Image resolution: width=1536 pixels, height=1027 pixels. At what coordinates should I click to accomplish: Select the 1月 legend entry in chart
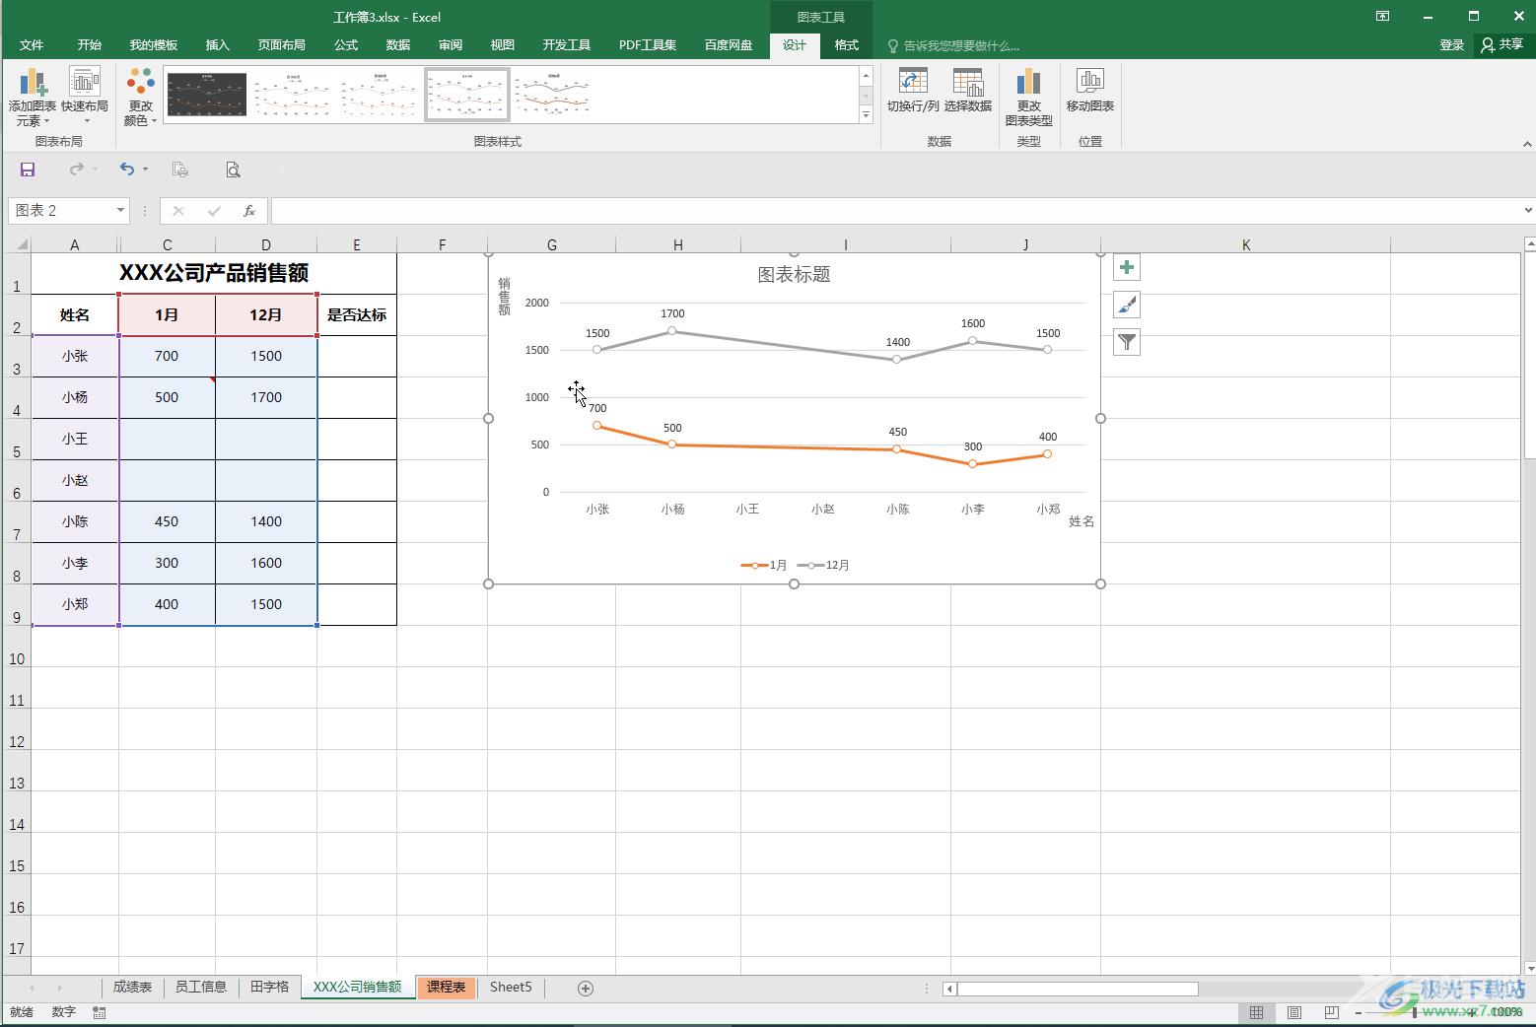[764, 565]
